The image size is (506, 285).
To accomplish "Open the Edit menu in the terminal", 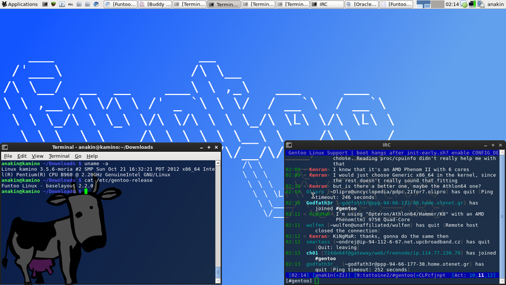I will (22, 156).
